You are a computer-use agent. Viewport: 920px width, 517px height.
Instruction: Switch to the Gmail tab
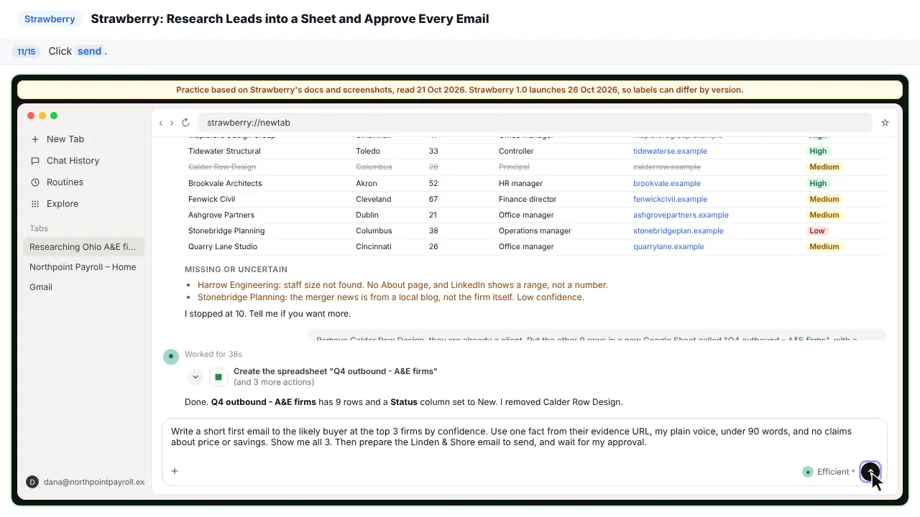[x=84, y=287]
